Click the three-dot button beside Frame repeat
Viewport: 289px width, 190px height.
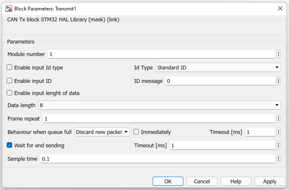279,119
